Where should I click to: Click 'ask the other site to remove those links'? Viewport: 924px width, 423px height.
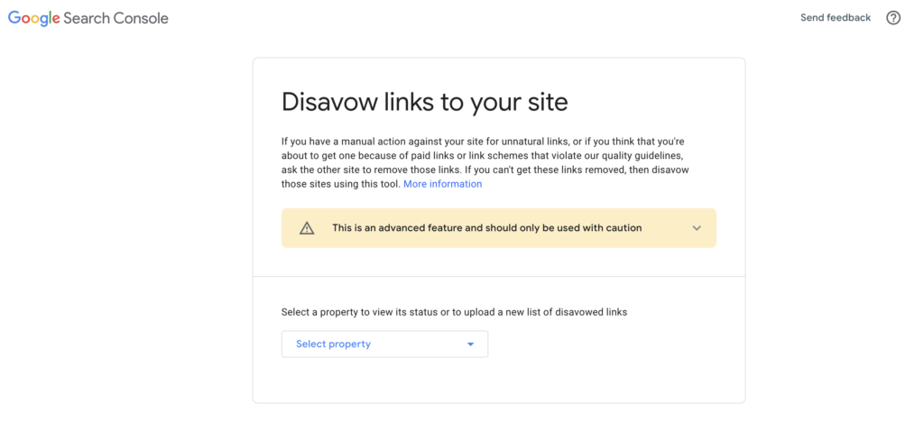[x=369, y=170]
